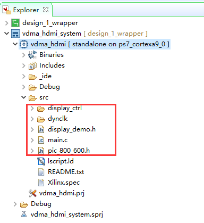The height and width of the screenshot is (223, 204).
Task: Click the Binaries node icon
Action: coord(32,55)
